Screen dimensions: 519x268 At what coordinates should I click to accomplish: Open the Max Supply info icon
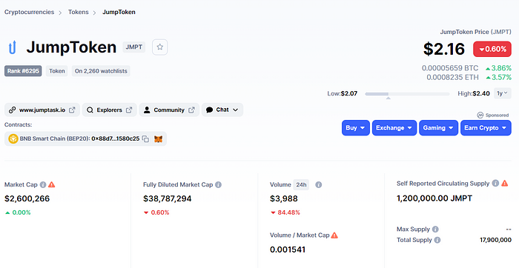(435, 230)
